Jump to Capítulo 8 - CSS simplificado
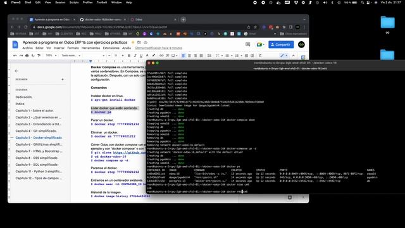The image size is (405, 228). point(37,158)
